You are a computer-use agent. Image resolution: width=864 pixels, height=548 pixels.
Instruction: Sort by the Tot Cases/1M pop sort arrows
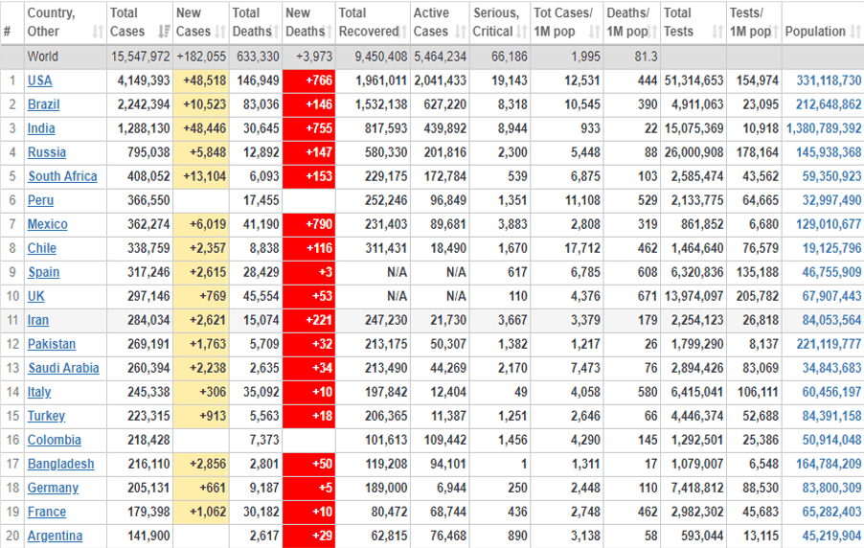point(594,32)
